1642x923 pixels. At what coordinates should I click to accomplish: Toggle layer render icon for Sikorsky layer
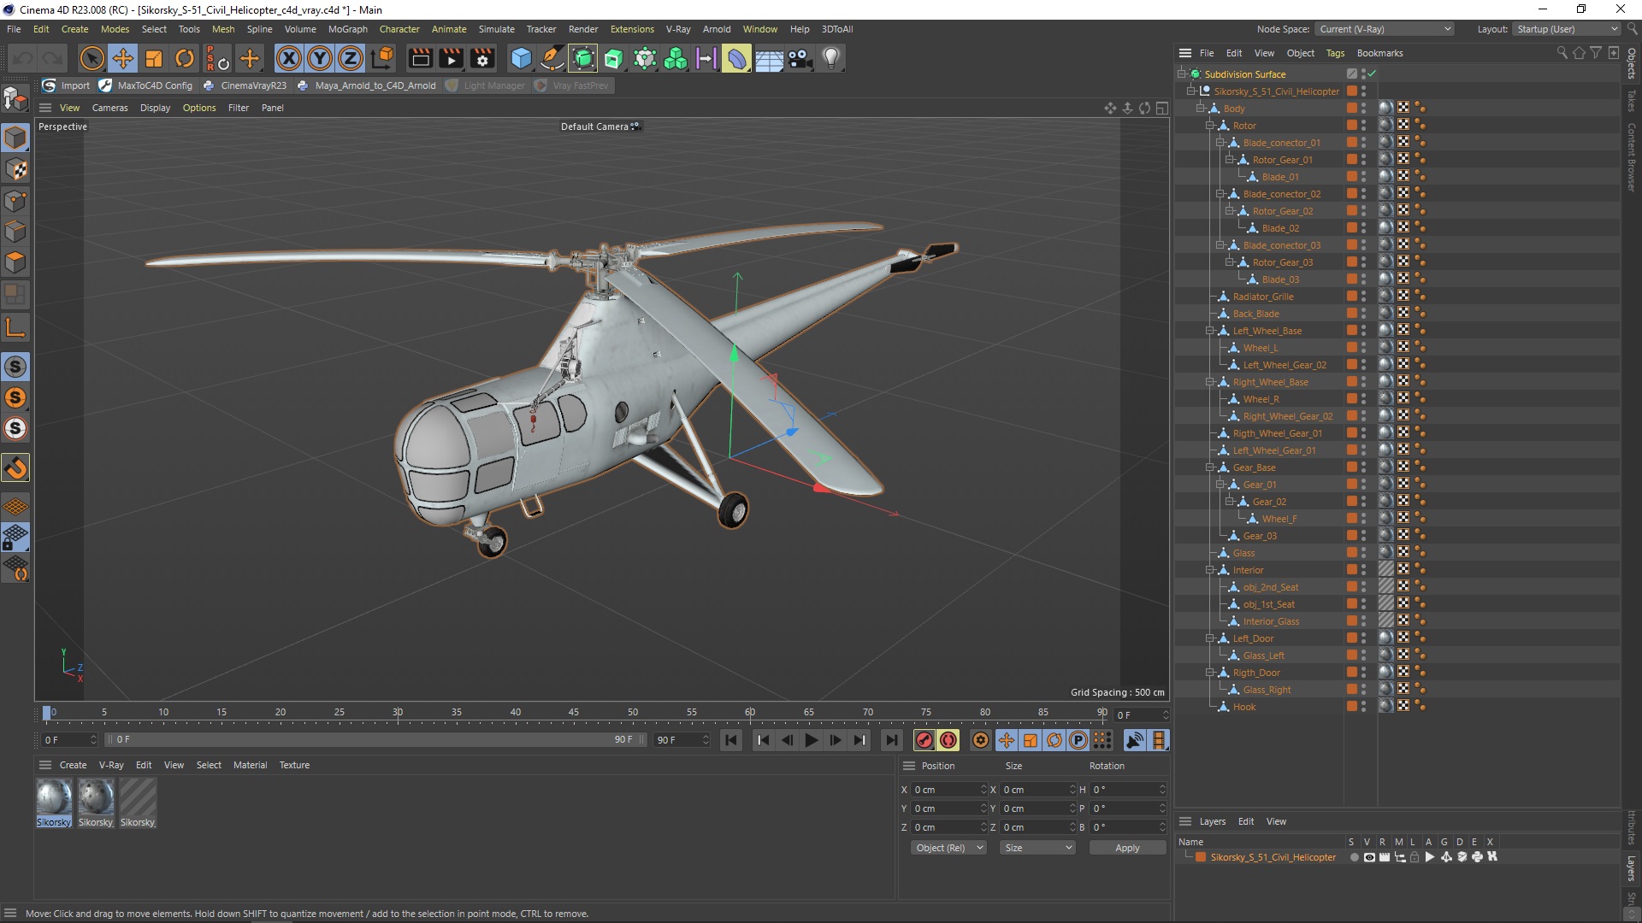tap(1385, 857)
